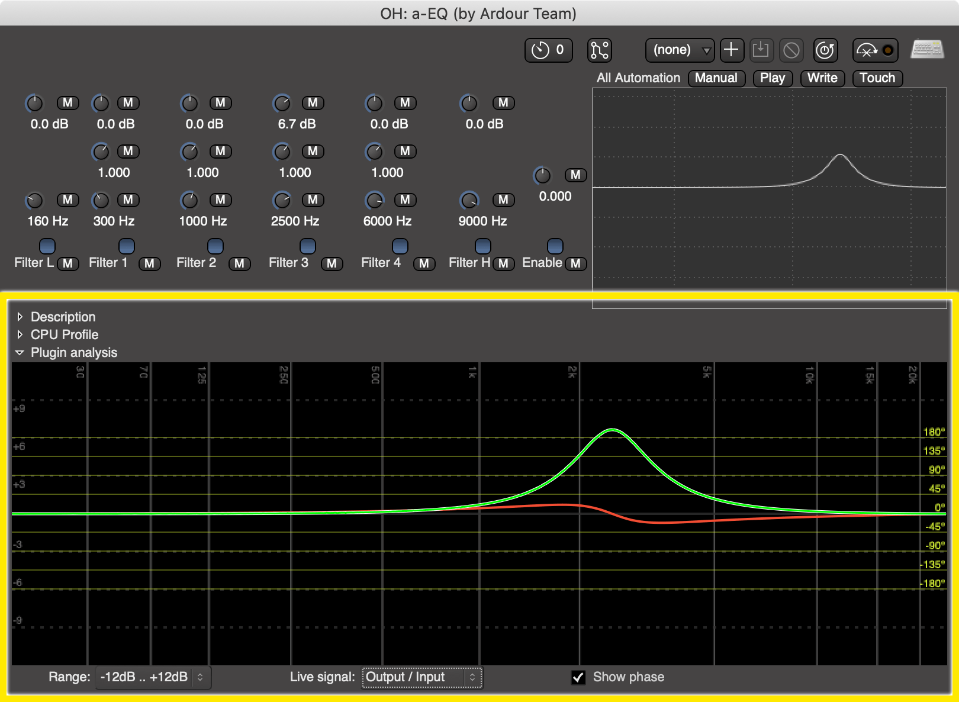Click the Manual automation button
This screenshot has height=702, width=959.
(716, 78)
